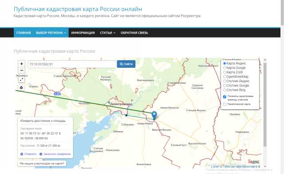Viewport: 284px width, 174px height.
Task: Toggle fullscreen map with arrows icon
Action: point(21,80)
